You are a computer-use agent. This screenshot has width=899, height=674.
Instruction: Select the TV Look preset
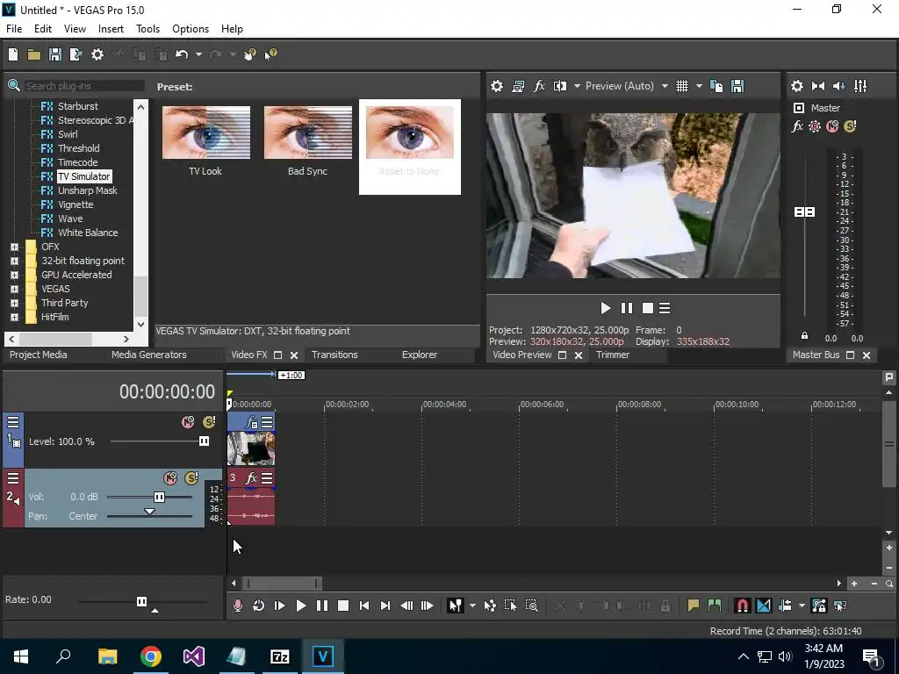[205, 140]
